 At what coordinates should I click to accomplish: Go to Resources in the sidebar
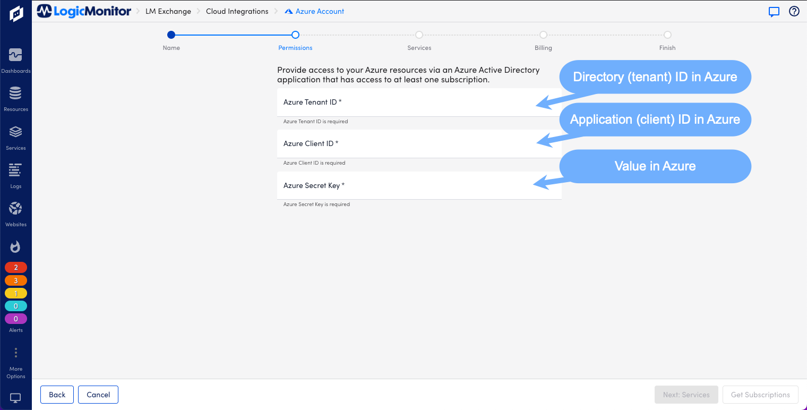point(16,99)
